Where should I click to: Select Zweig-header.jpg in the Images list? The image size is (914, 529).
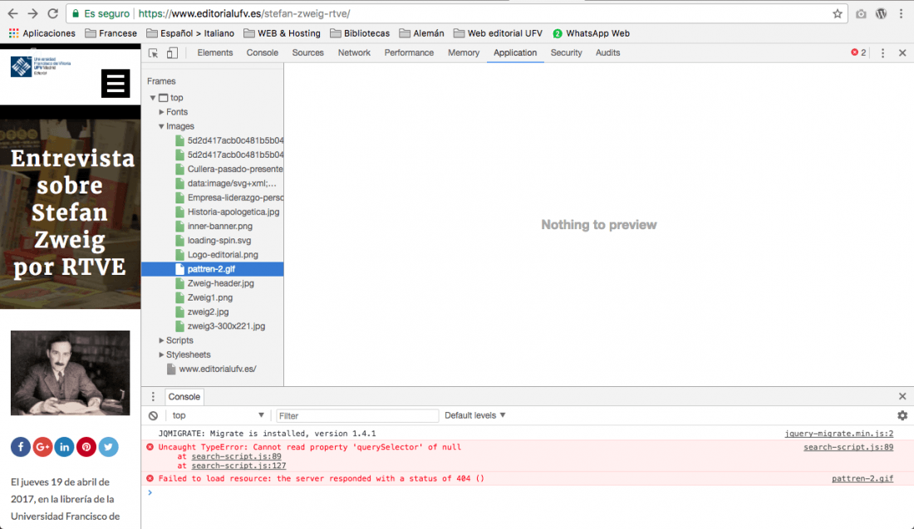(220, 283)
